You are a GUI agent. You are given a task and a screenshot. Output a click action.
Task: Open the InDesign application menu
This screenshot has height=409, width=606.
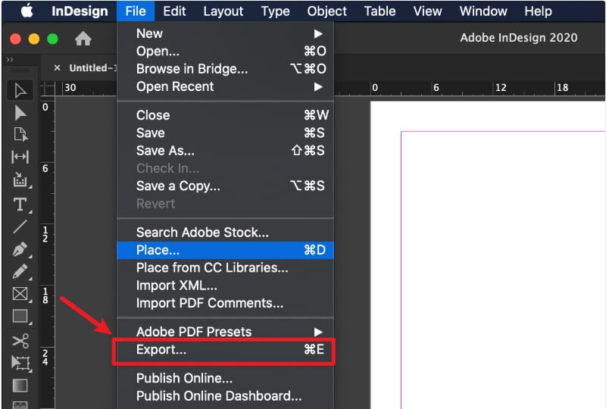click(x=80, y=11)
